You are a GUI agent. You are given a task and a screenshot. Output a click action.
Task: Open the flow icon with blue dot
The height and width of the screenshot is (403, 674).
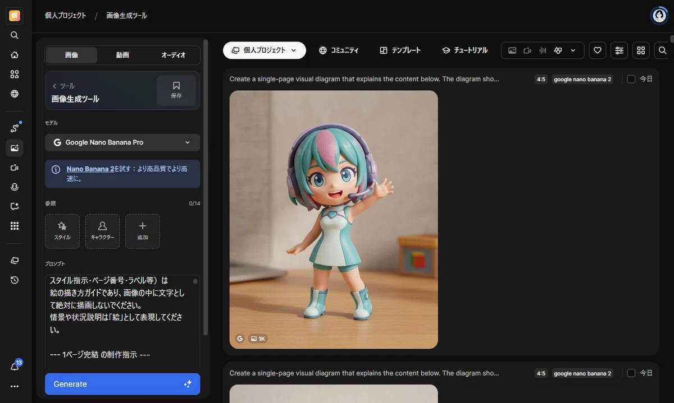click(x=15, y=128)
